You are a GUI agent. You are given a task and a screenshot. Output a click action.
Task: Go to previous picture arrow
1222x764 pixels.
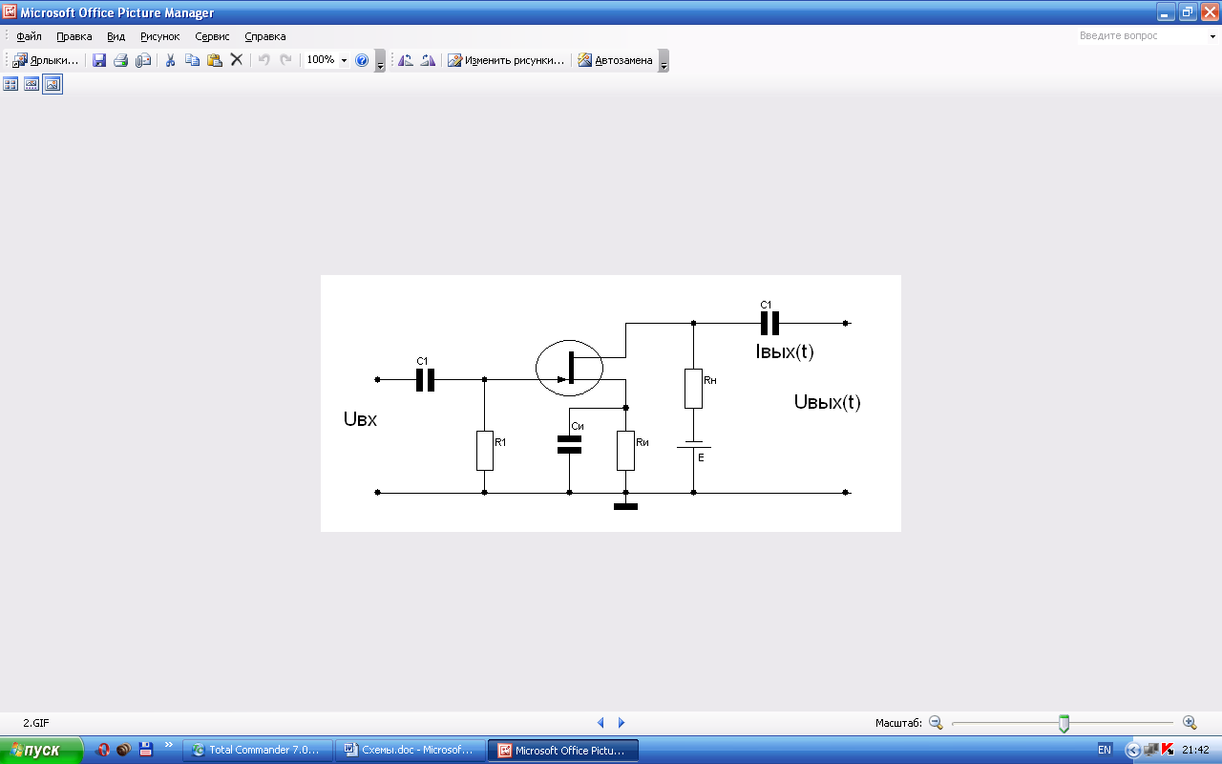(600, 723)
